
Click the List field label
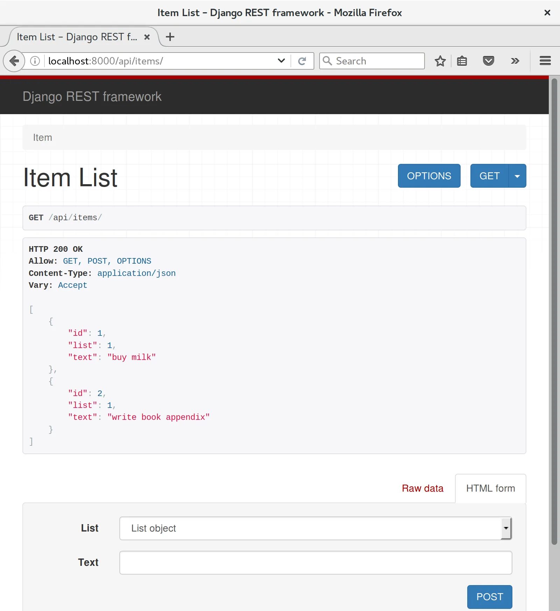coord(90,528)
